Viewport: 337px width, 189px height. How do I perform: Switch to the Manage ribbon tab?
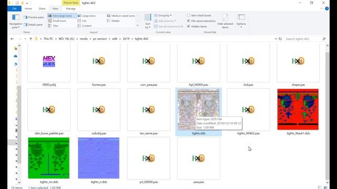coord(71,8)
